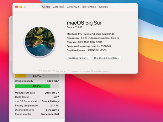
Task: Click the battery temperature 24.1 °C value
Action: [x=55, y=105]
